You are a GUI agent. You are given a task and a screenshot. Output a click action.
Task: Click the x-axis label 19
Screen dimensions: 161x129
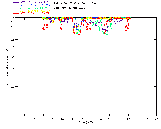(x=147, y=119)
